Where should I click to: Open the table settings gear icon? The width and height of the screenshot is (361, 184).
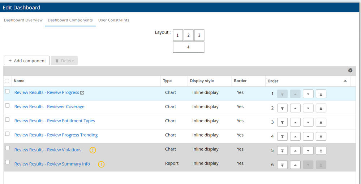click(350, 70)
